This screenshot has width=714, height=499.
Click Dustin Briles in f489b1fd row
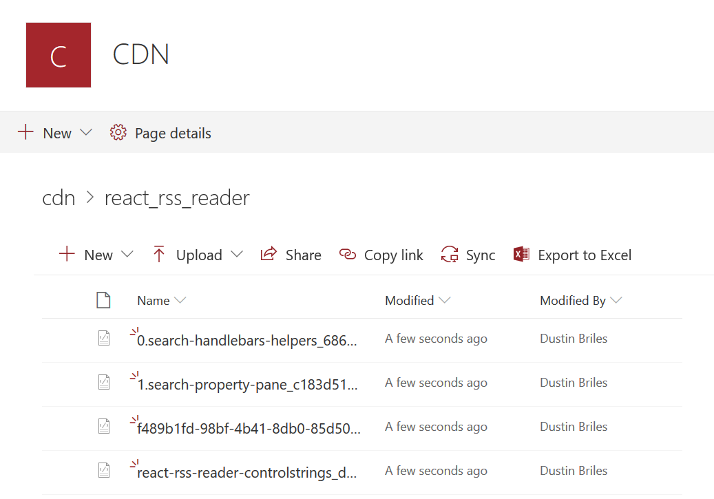point(574,427)
